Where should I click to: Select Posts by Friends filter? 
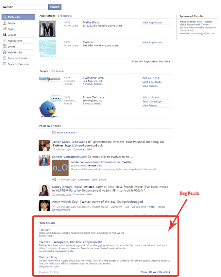tap(18, 58)
